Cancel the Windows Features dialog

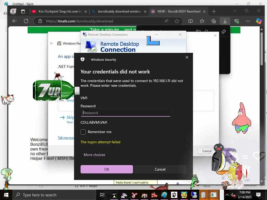207,151
